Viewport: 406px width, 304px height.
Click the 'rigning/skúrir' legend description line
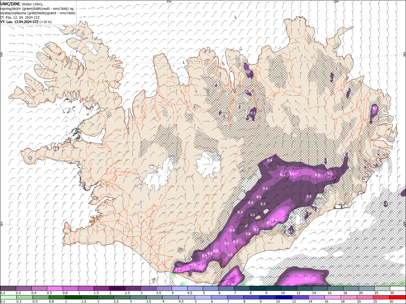tap(37, 9)
